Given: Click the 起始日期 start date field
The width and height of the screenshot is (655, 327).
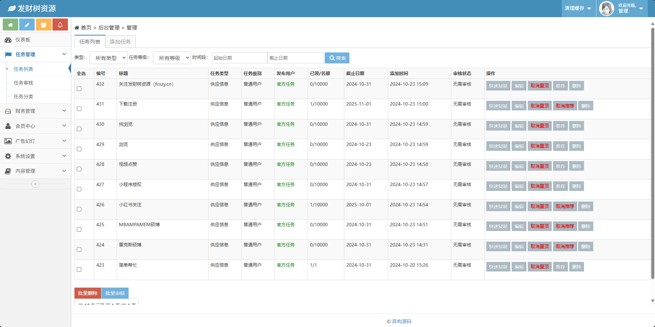Looking at the screenshot, I should pos(239,58).
